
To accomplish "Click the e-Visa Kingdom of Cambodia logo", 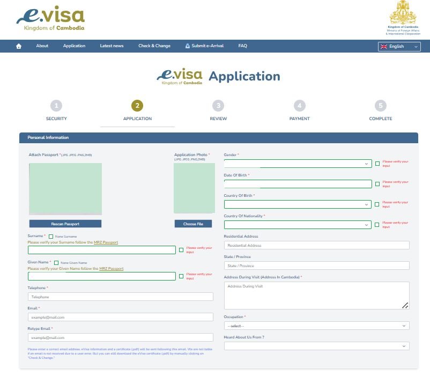I will tap(50, 20).
